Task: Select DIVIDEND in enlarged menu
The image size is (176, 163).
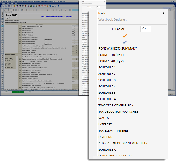Action: (105, 137)
